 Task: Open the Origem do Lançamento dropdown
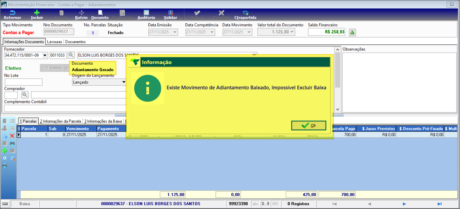tap(124, 82)
